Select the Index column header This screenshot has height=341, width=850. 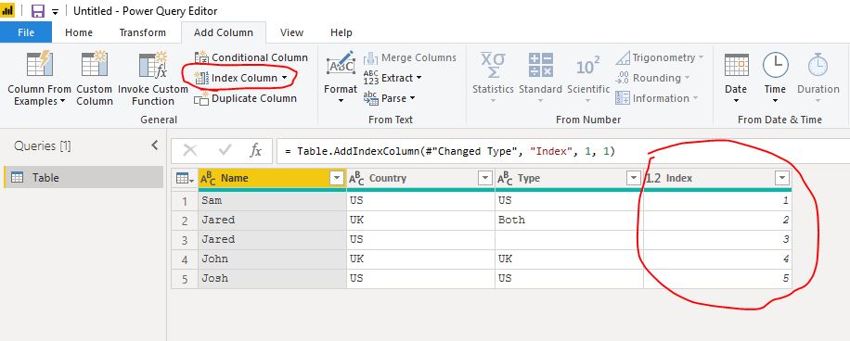click(x=717, y=178)
